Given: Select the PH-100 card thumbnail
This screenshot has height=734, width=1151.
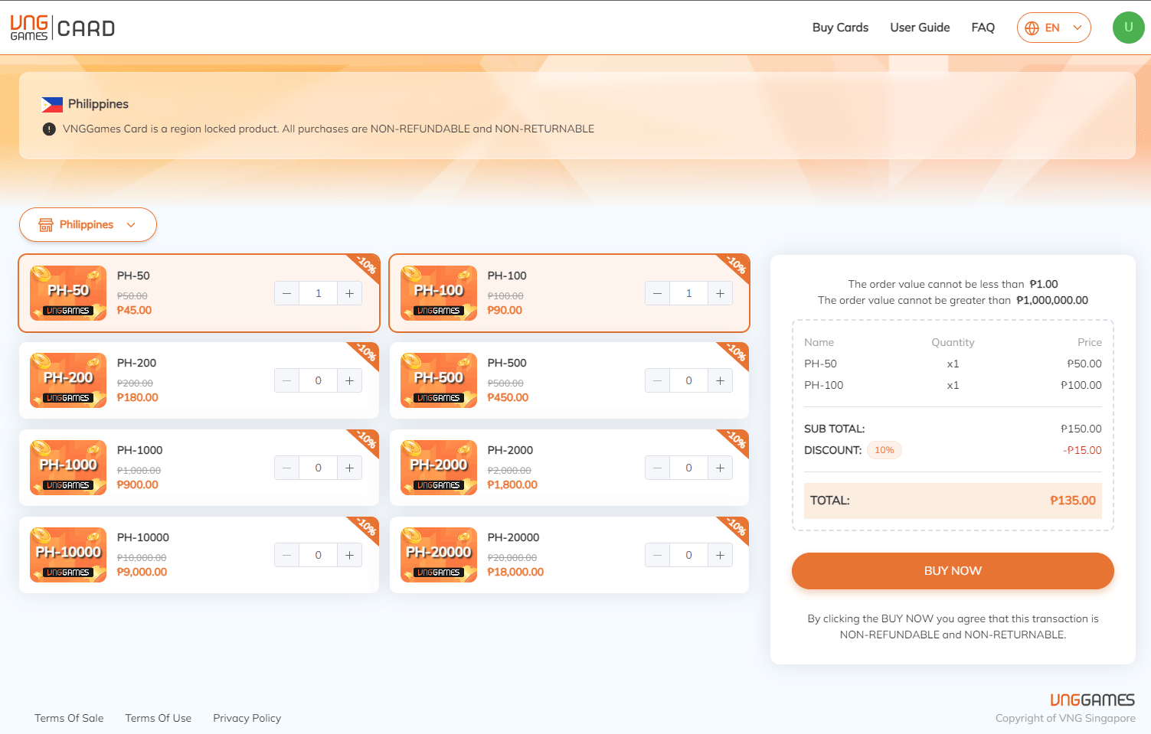Looking at the screenshot, I should coord(439,293).
